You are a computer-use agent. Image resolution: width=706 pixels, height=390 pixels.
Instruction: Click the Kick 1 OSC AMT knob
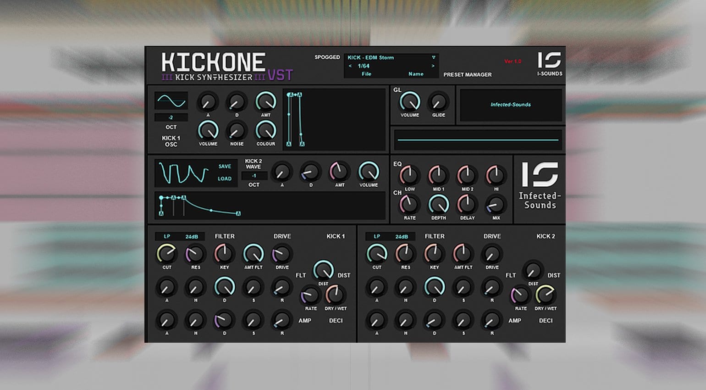[x=266, y=101]
